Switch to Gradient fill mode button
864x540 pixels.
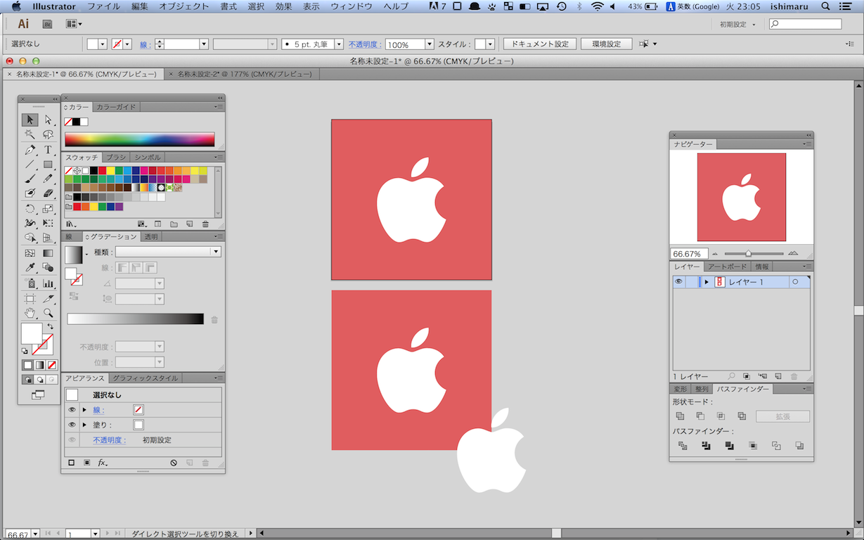click(x=40, y=365)
